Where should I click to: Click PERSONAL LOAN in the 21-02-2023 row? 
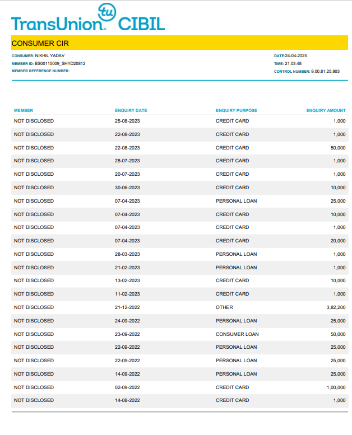point(236,268)
